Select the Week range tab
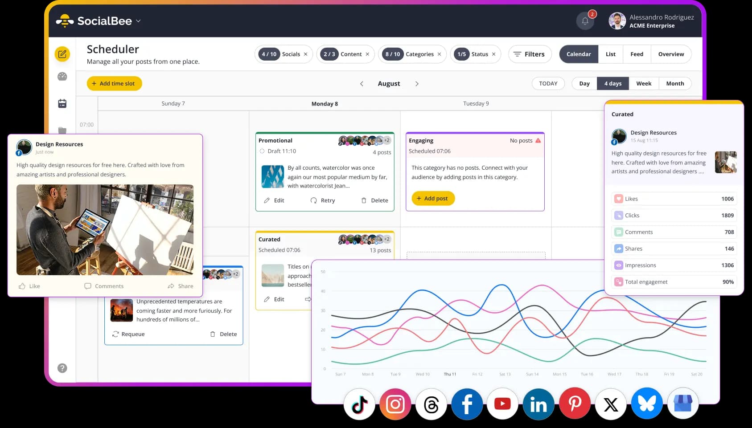Viewport: 752px width, 428px height. tap(644, 84)
